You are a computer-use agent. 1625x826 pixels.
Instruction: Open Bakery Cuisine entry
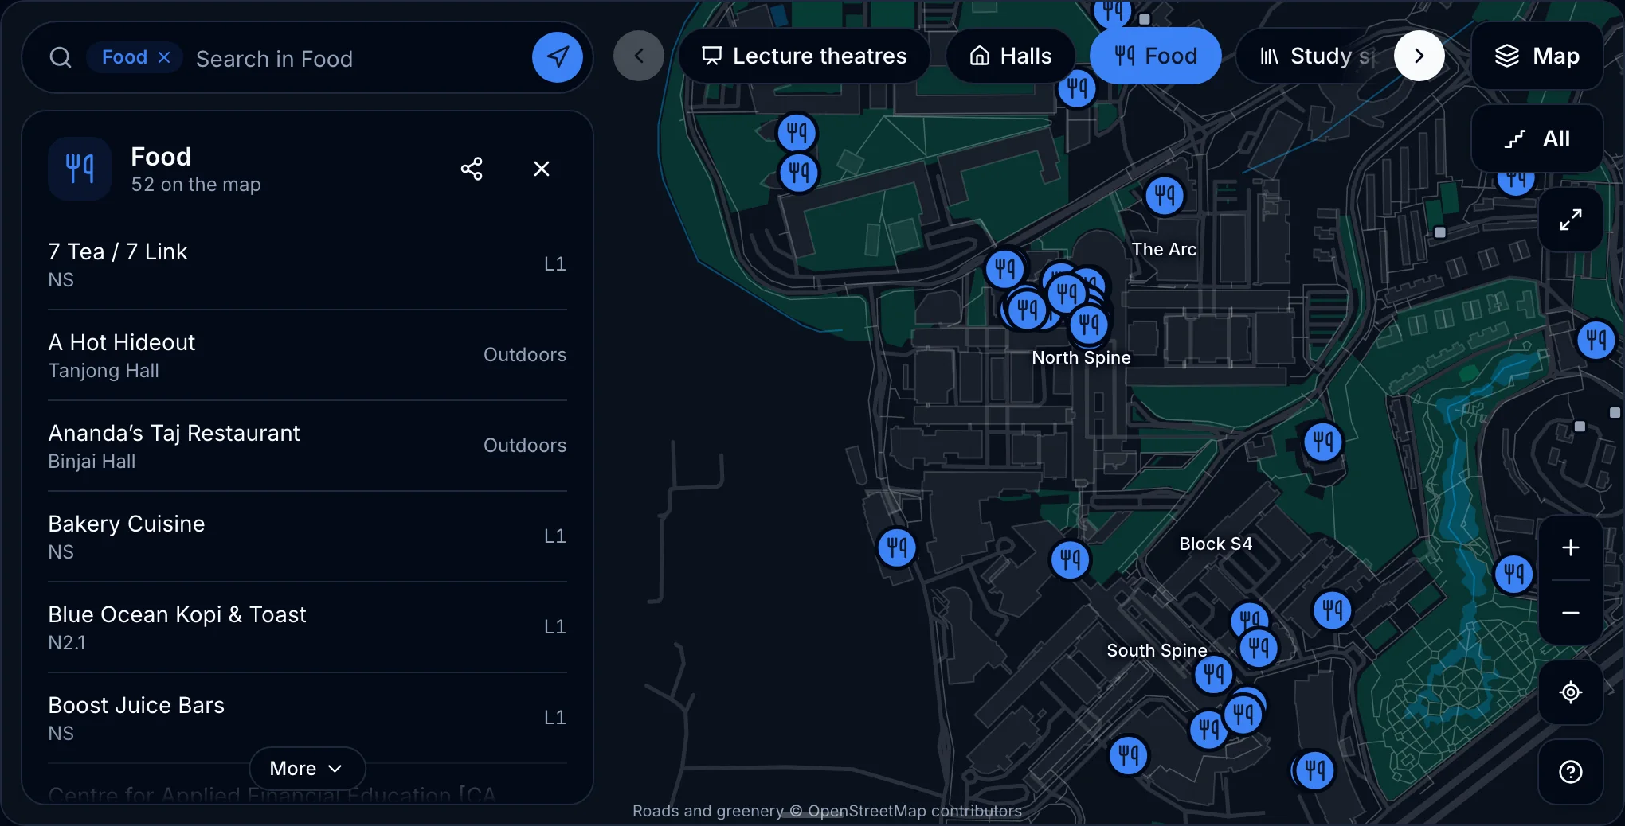pyautogui.click(x=307, y=536)
